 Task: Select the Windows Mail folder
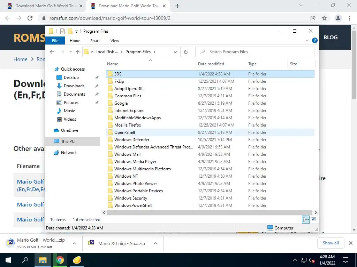click(x=210, y=154)
